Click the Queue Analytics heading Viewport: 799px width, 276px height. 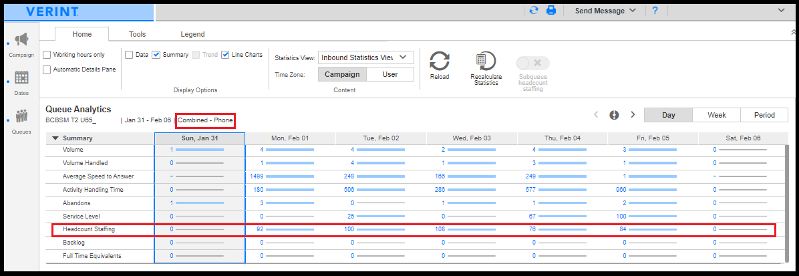(78, 109)
